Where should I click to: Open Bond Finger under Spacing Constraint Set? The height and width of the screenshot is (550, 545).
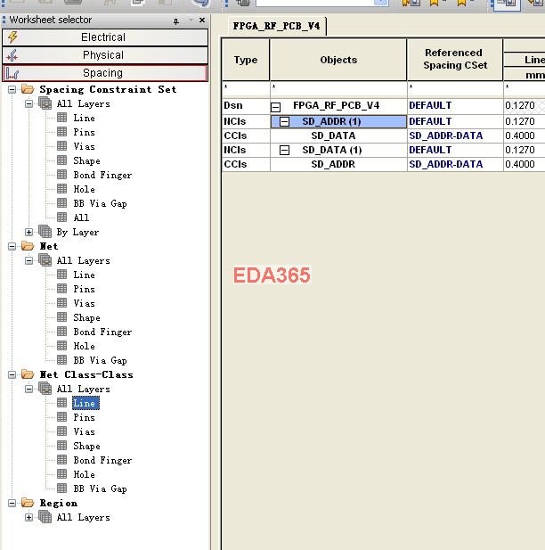(102, 175)
